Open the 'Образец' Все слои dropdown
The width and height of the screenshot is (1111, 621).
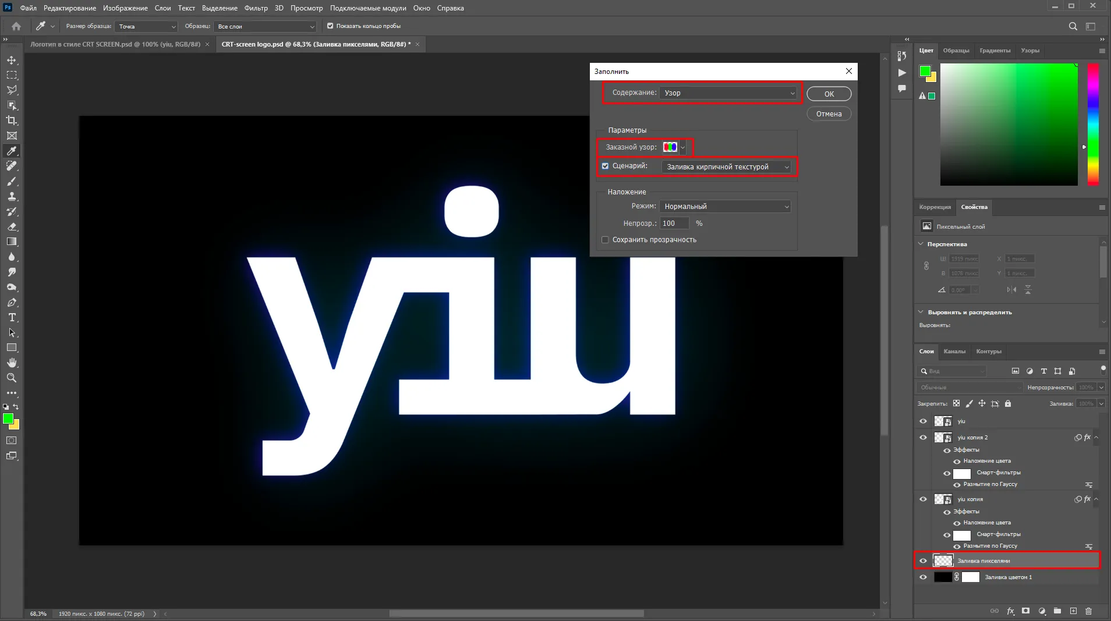pos(265,26)
